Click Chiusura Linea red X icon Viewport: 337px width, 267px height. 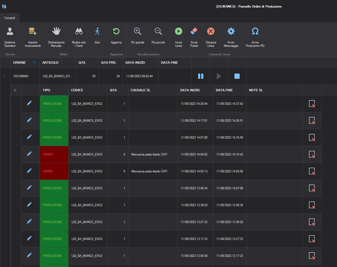pyautogui.click(x=211, y=31)
